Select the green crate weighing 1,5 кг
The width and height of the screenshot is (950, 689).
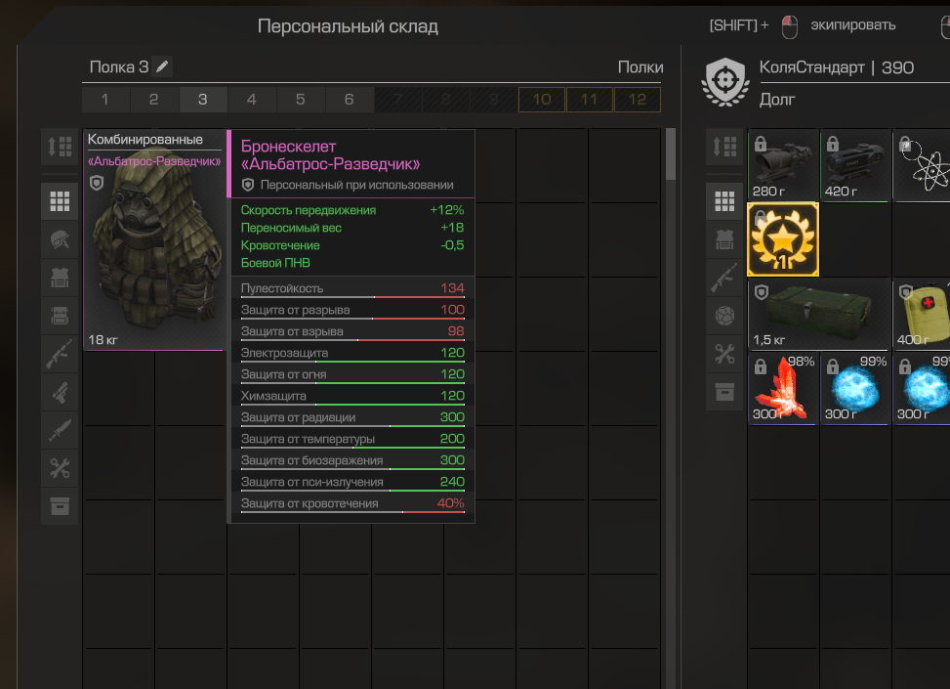818,314
